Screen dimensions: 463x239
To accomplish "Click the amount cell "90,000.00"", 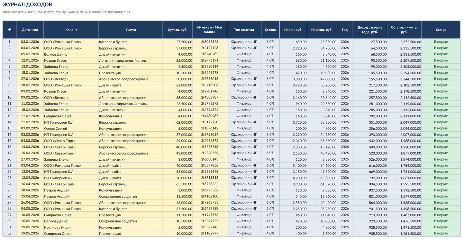I will (177, 165).
